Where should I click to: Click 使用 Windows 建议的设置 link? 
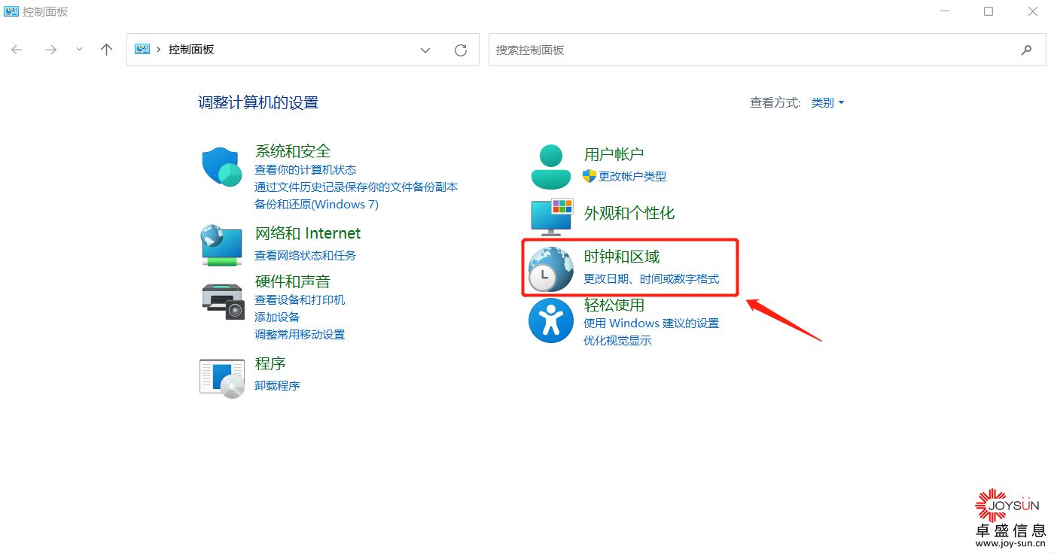[651, 324]
